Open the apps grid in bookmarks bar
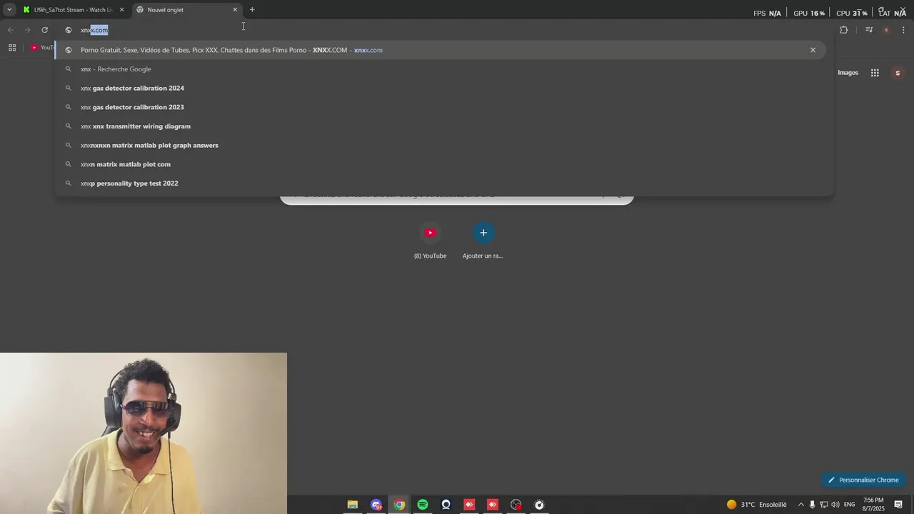Viewport: 914px width, 514px height. [12, 48]
